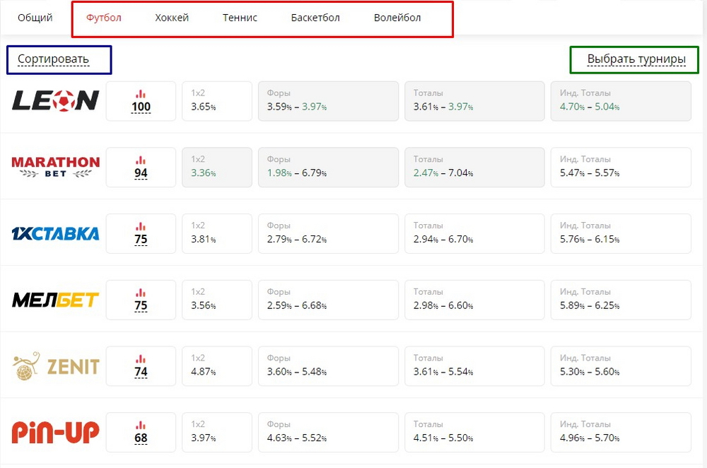Image resolution: width=707 pixels, height=468 pixels.
Task: Open the Сортировать sorting options
Action: pyautogui.click(x=54, y=59)
